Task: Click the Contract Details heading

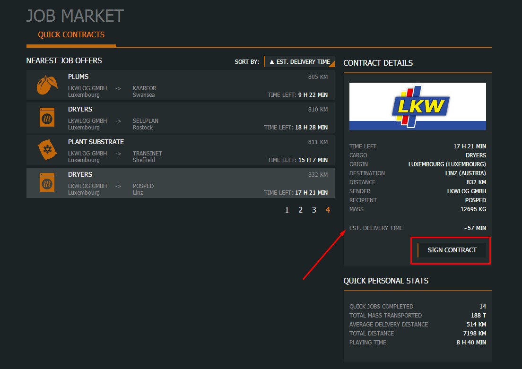Action: tap(378, 63)
